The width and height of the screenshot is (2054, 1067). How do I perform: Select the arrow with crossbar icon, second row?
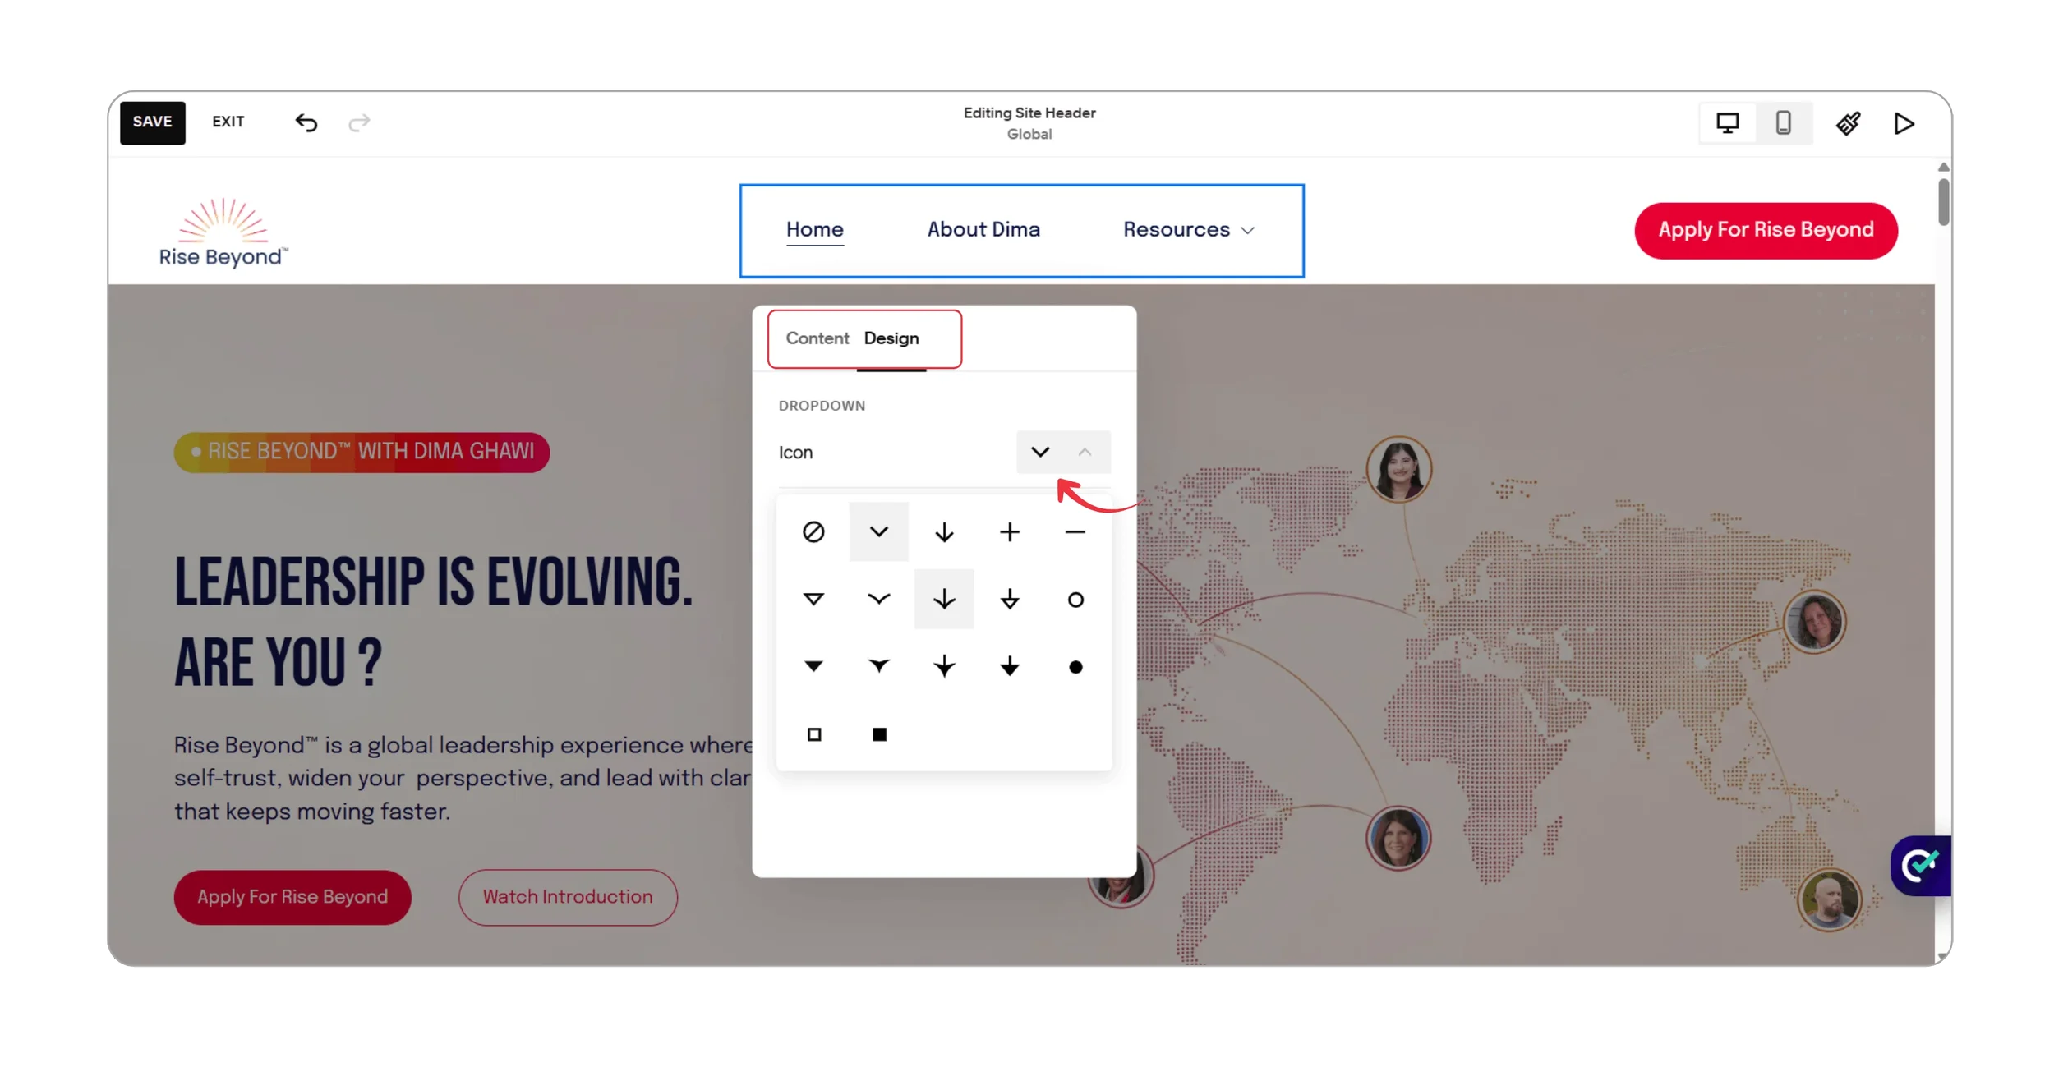(1010, 599)
